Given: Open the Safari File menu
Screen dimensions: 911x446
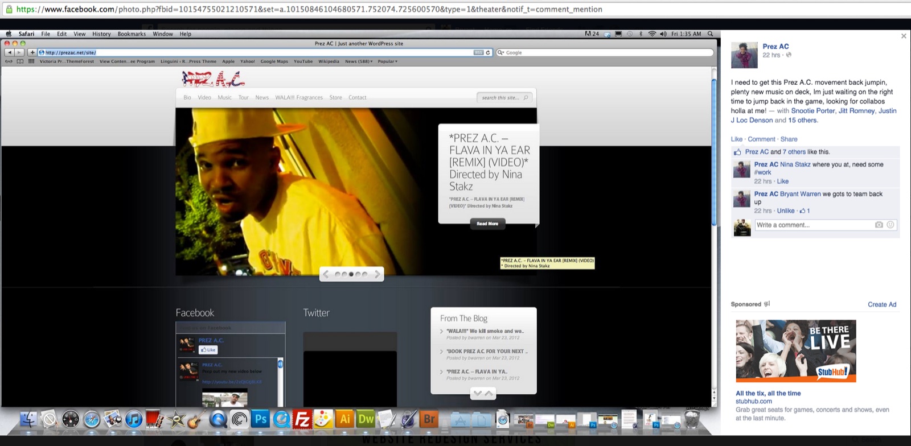Looking at the screenshot, I should (46, 34).
